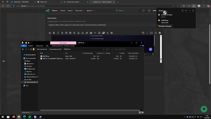211x119 pixels.
Task: Click the strikethrough icon in editor toolbar
Action: click(x=62, y=33)
